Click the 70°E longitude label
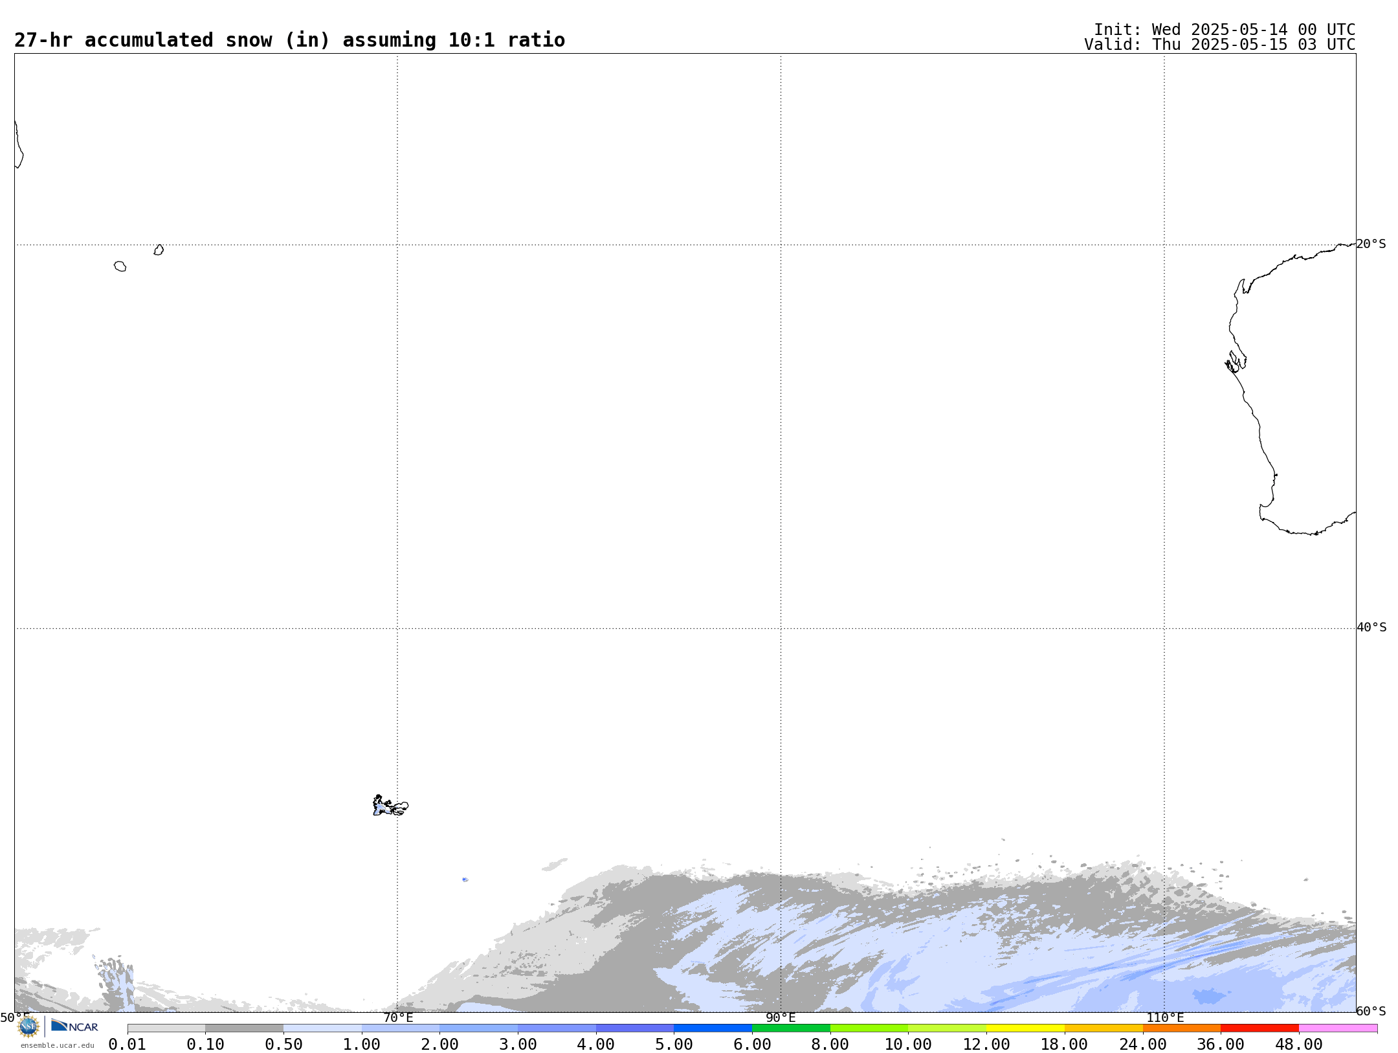Screen dimensions: 1398x1053 [397, 1018]
